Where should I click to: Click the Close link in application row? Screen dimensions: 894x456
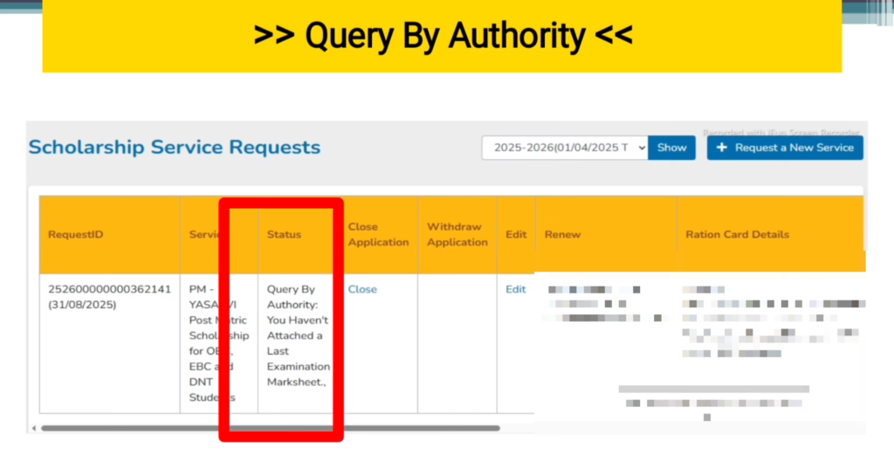point(362,289)
